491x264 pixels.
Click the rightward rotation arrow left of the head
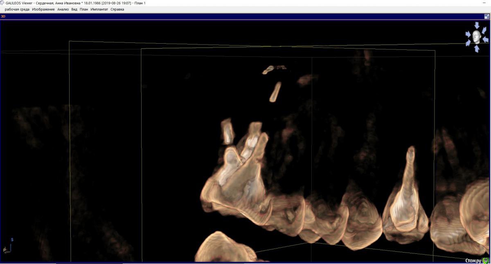click(x=468, y=34)
